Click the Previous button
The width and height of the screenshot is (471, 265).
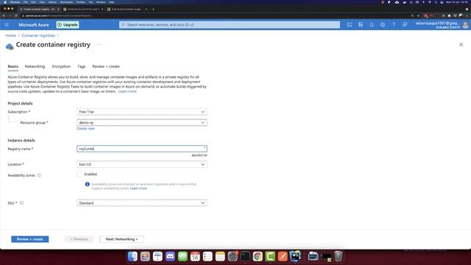point(79,239)
